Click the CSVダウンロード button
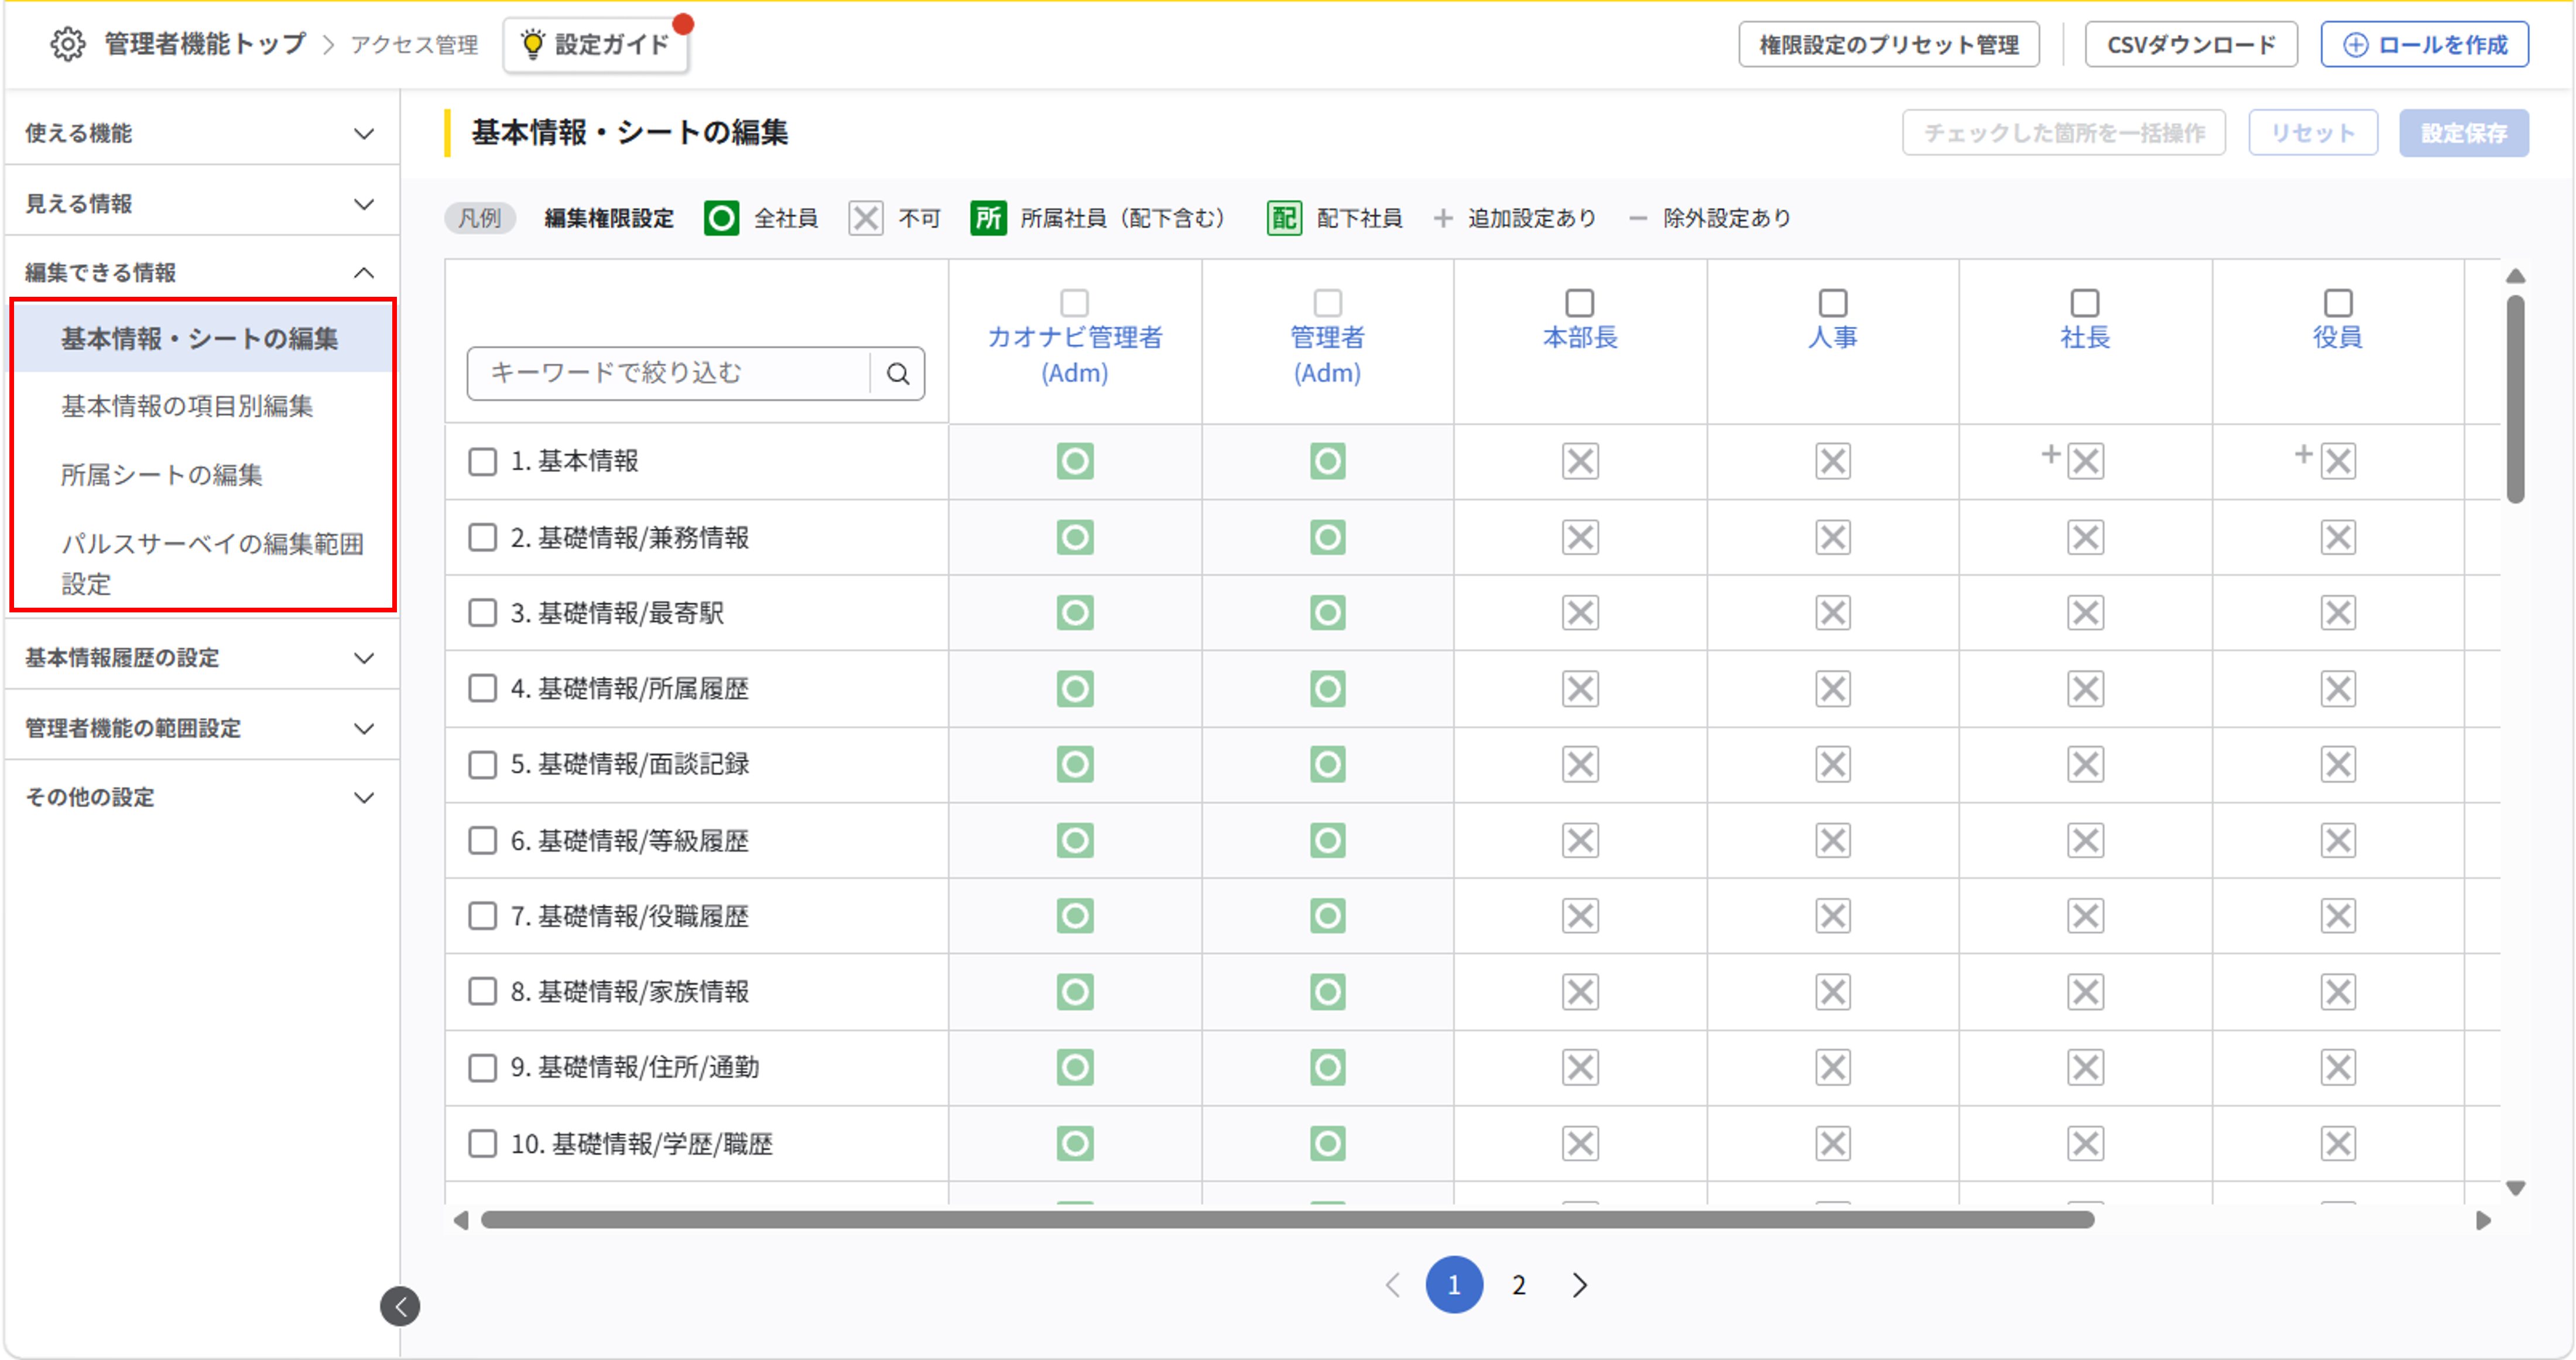 coord(2191,45)
